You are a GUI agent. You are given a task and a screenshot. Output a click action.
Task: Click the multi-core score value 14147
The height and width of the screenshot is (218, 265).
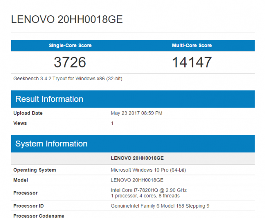pos(192,62)
